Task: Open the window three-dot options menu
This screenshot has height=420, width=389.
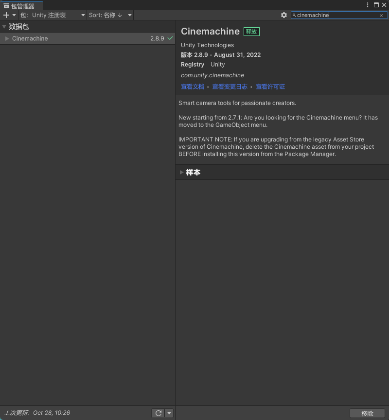Action: [368, 5]
